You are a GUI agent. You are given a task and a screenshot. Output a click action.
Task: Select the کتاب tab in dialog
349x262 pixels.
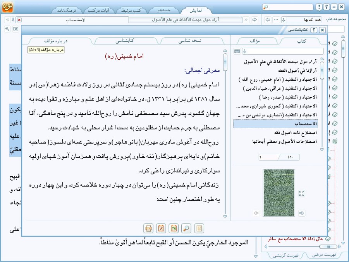[x=302, y=41]
